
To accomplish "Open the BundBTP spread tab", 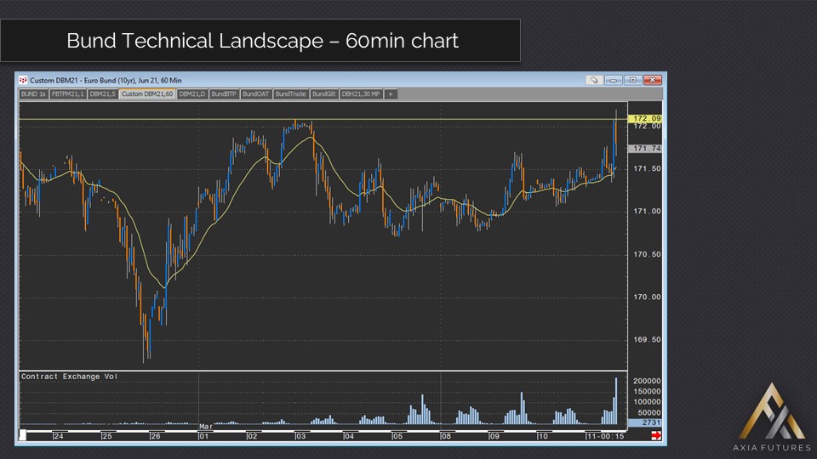I will point(225,94).
